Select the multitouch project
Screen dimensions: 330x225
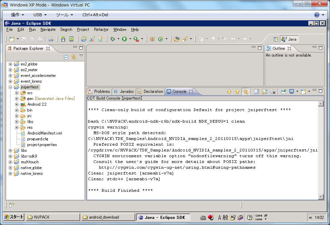30,162
